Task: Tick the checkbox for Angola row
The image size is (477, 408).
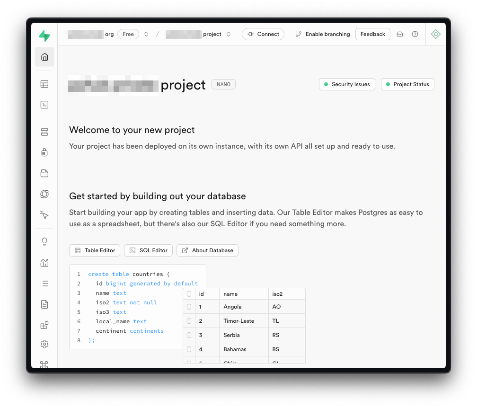Action: [x=189, y=307]
